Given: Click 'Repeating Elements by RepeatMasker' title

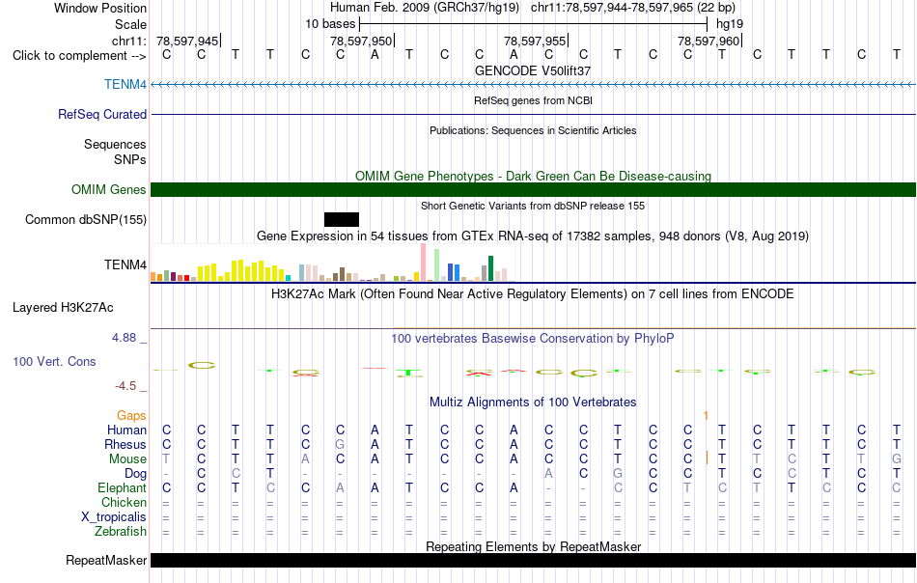Looking at the screenshot, I should tap(533, 546).
